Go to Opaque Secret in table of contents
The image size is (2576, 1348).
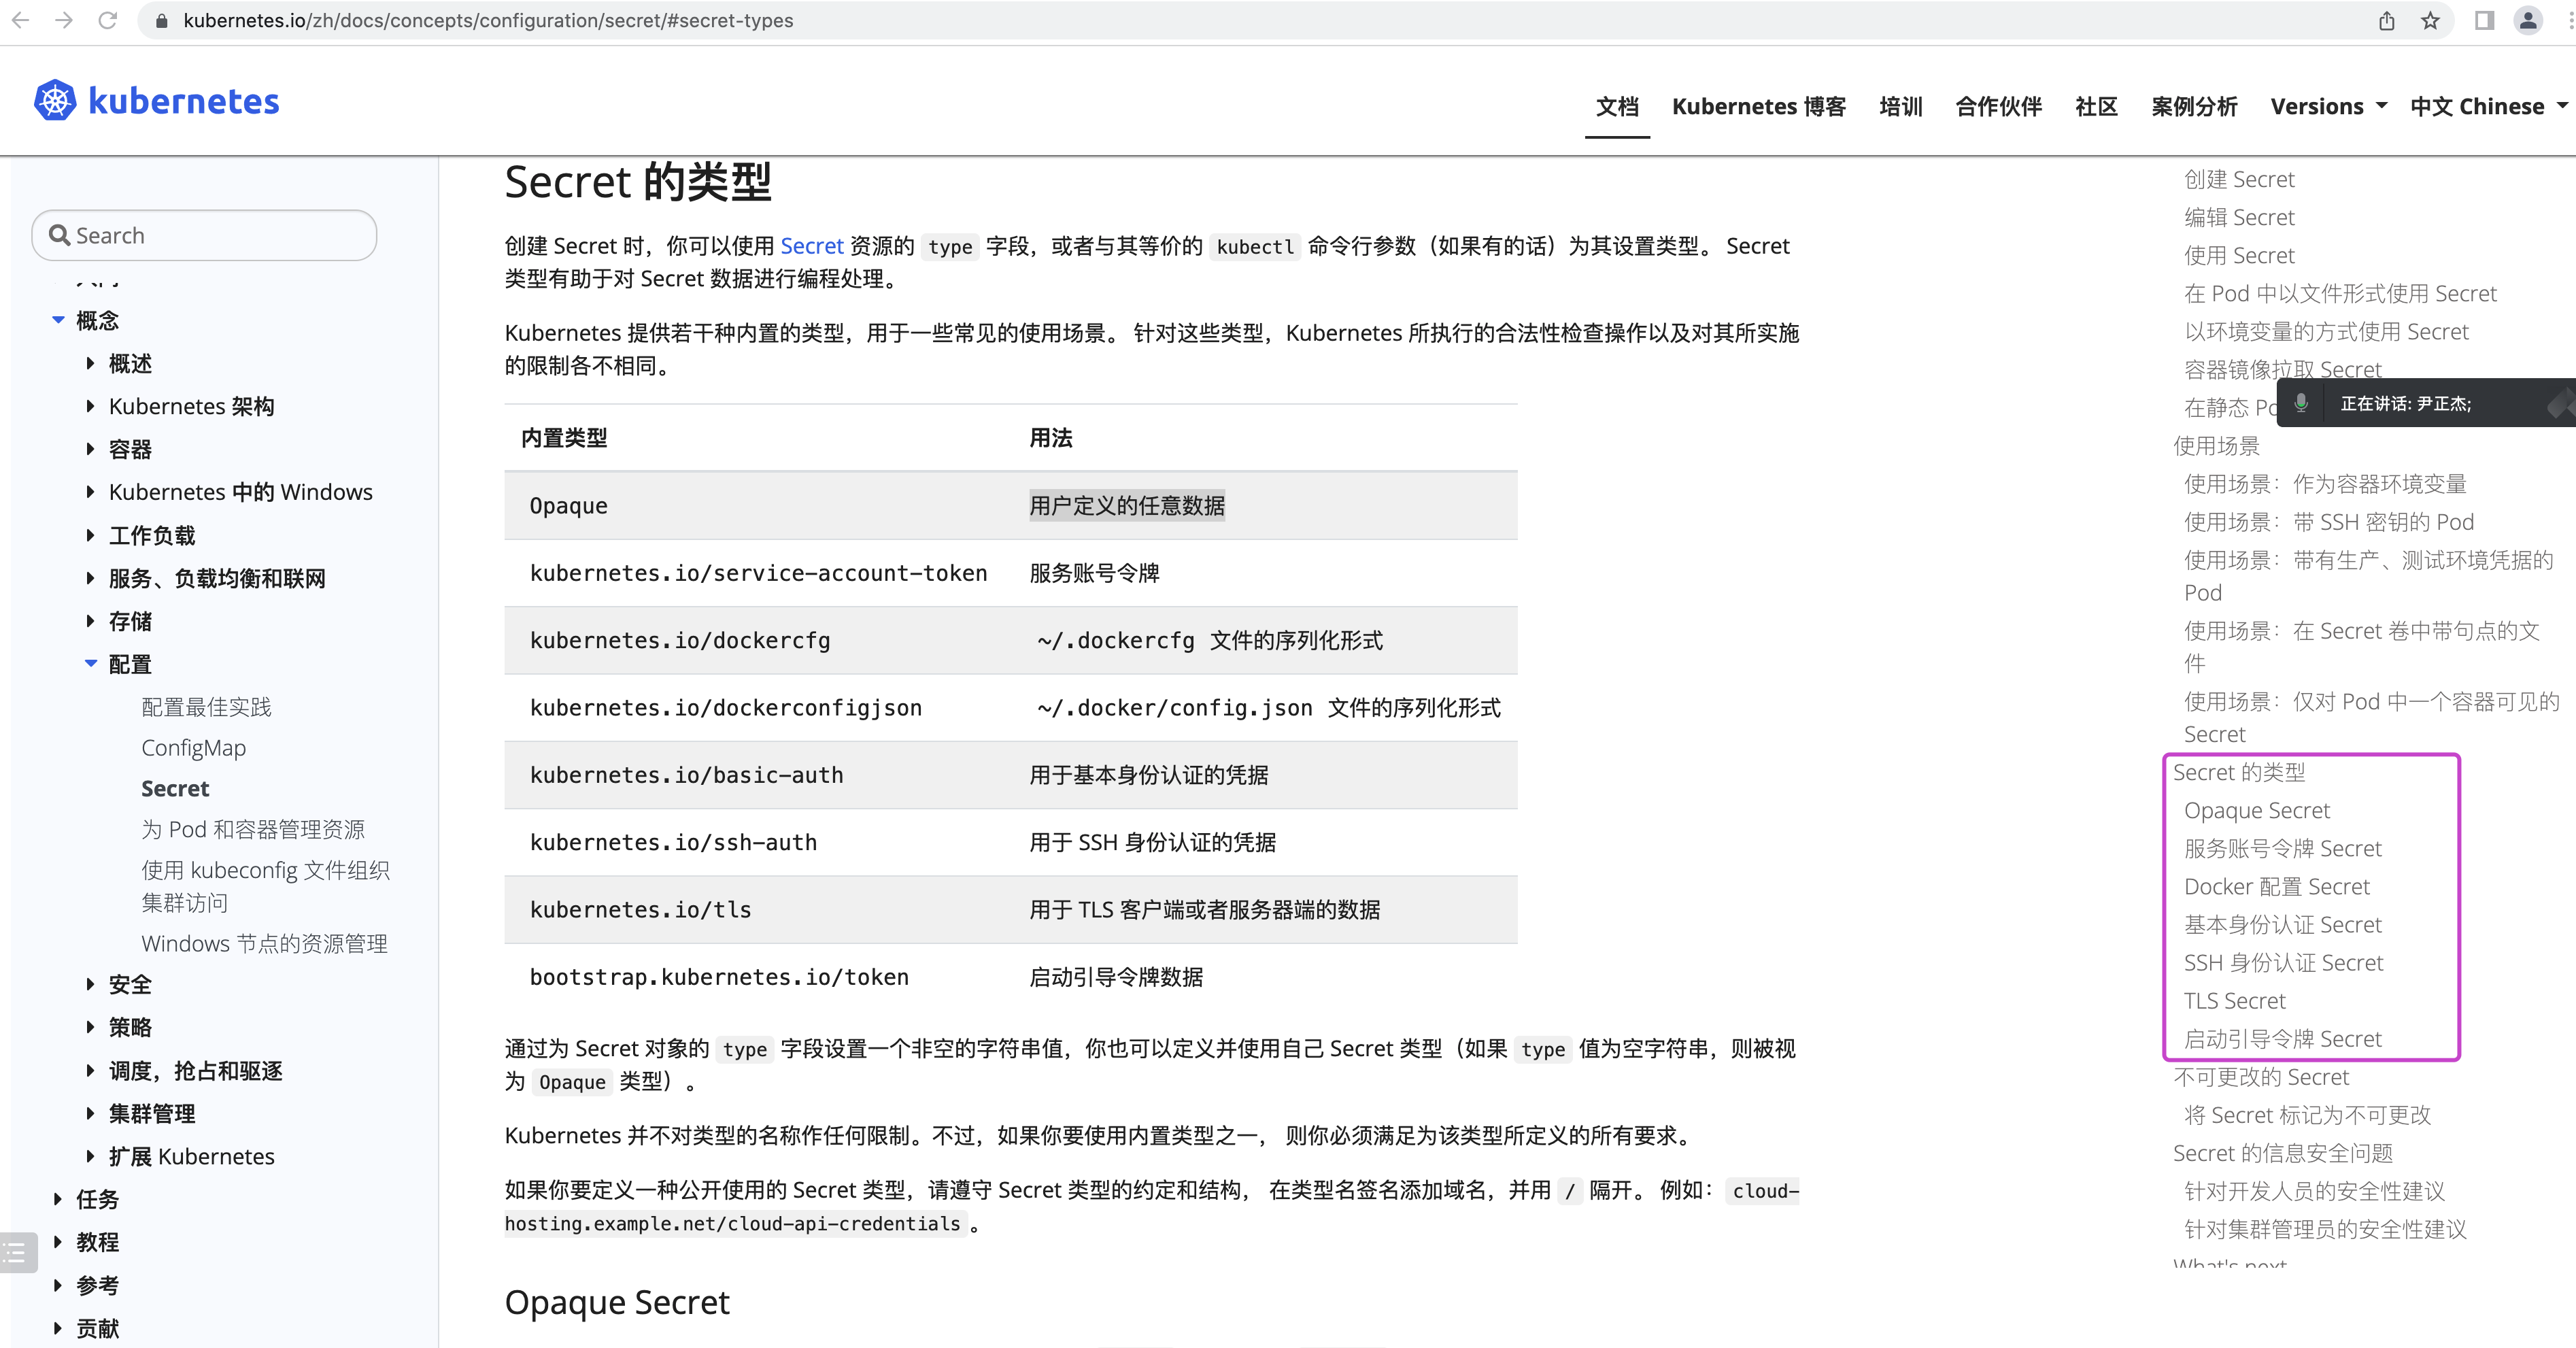(x=2256, y=810)
